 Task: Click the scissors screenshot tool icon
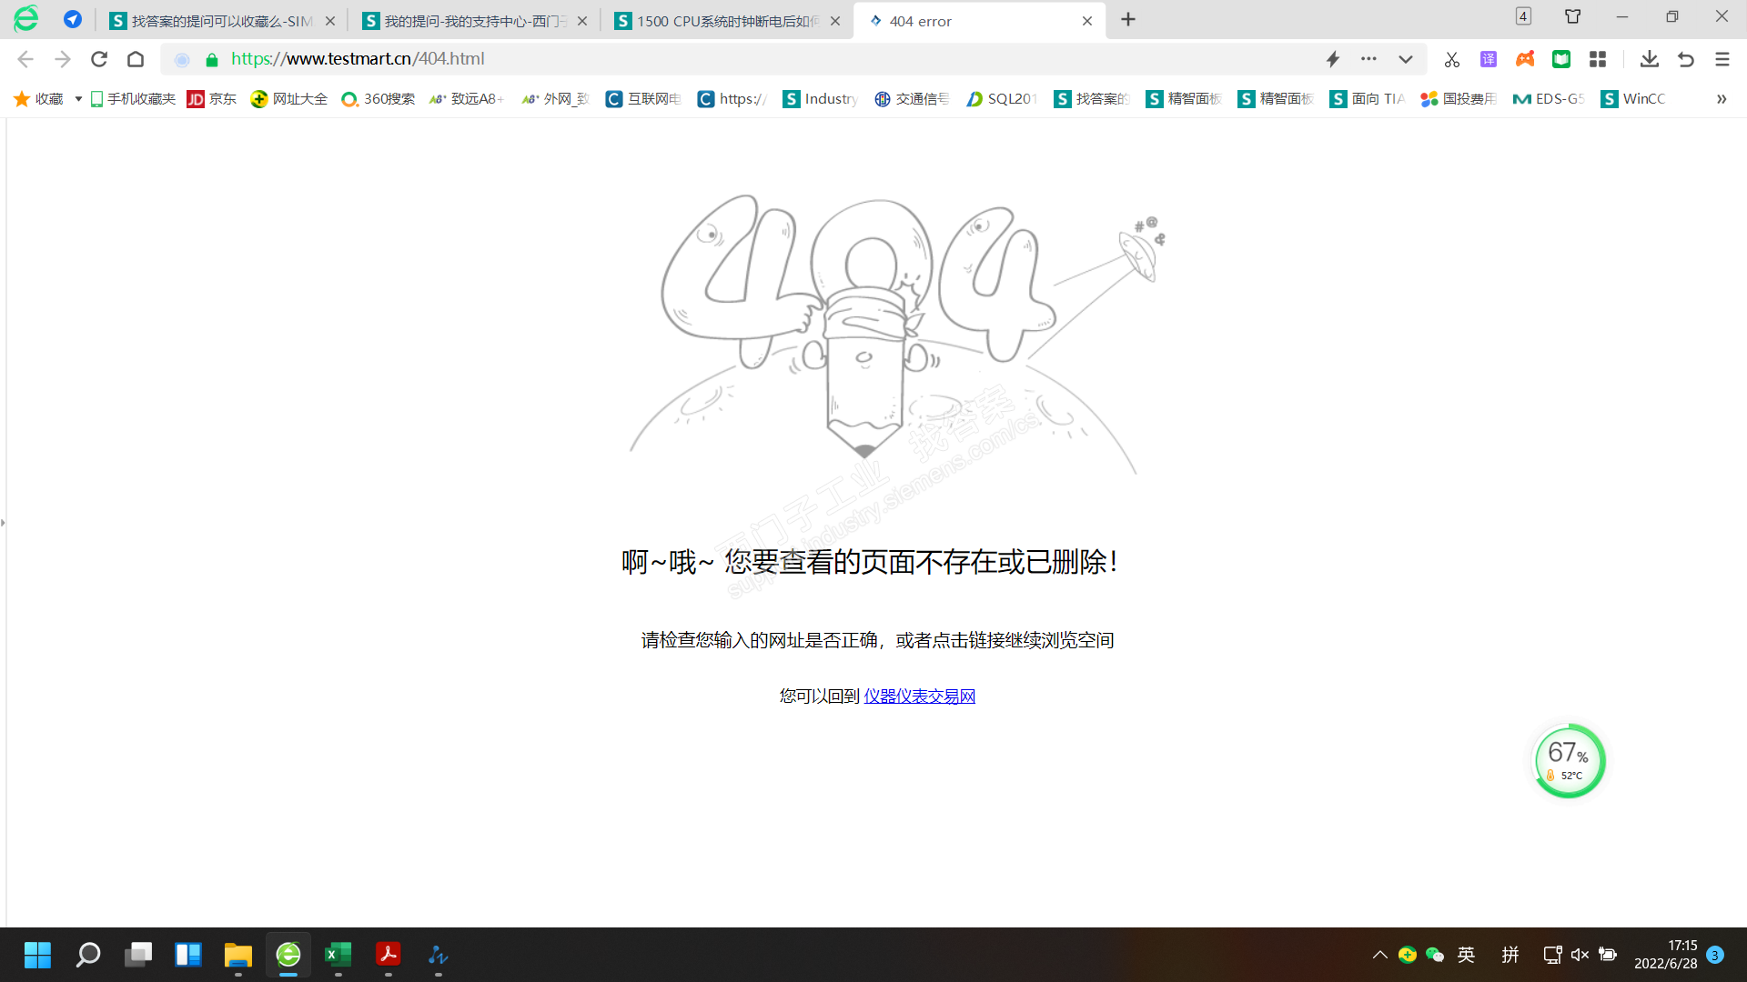[1451, 59]
